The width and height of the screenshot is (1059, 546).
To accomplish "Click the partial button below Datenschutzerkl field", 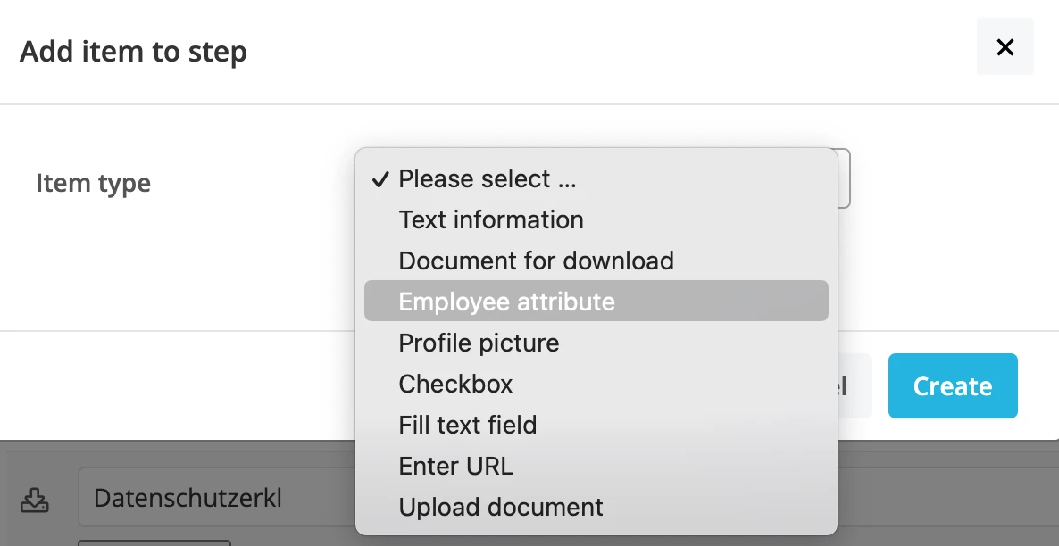I will tap(154, 542).
